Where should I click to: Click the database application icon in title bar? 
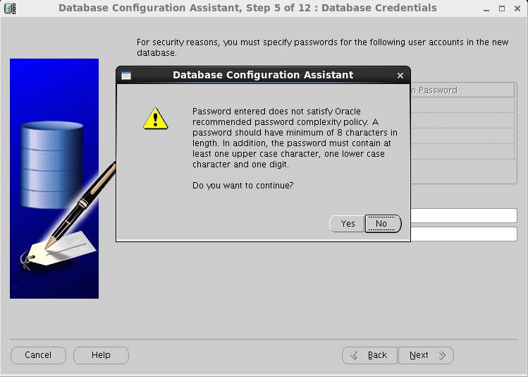point(10,8)
